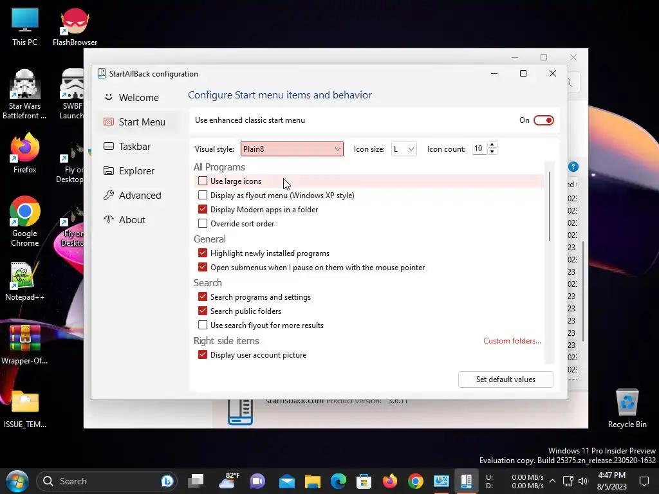Switch to the Start Menu section

point(139,122)
